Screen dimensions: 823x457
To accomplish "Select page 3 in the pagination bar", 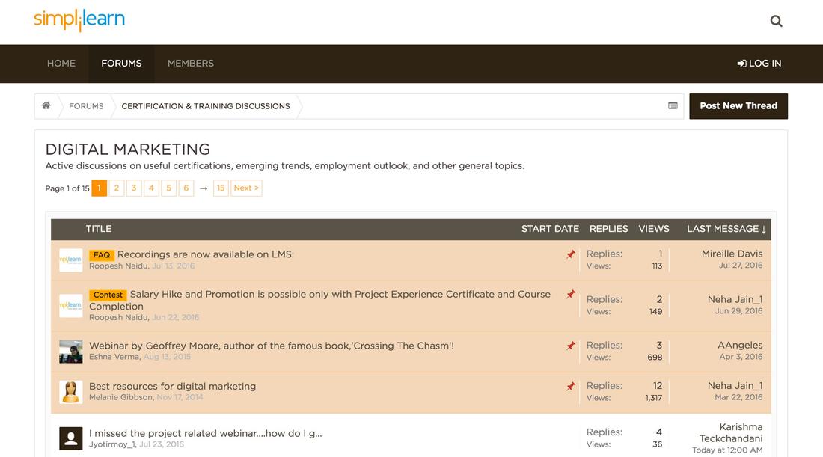I will [133, 188].
